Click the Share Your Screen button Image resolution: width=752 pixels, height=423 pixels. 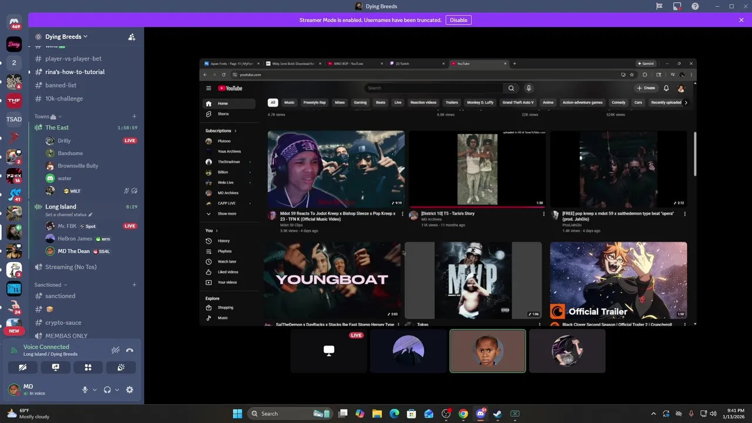coord(55,367)
